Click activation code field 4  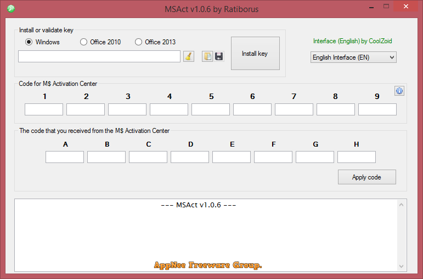(169, 109)
